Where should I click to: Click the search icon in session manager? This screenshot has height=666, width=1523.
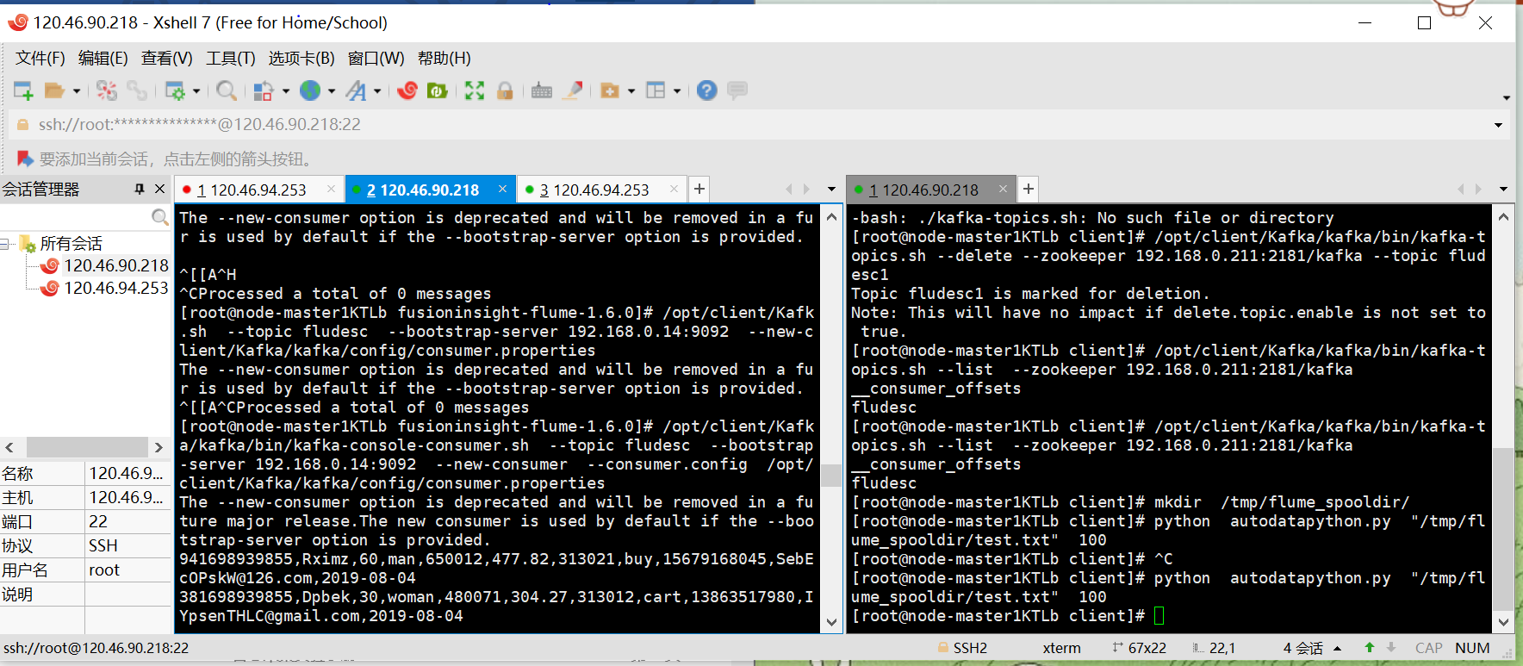(x=159, y=217)
